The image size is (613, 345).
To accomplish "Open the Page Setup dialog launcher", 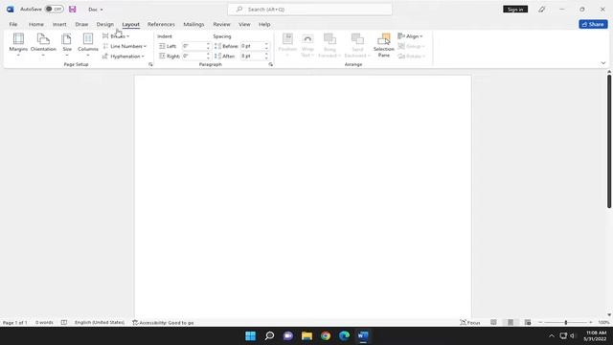I will coord(150,64).
